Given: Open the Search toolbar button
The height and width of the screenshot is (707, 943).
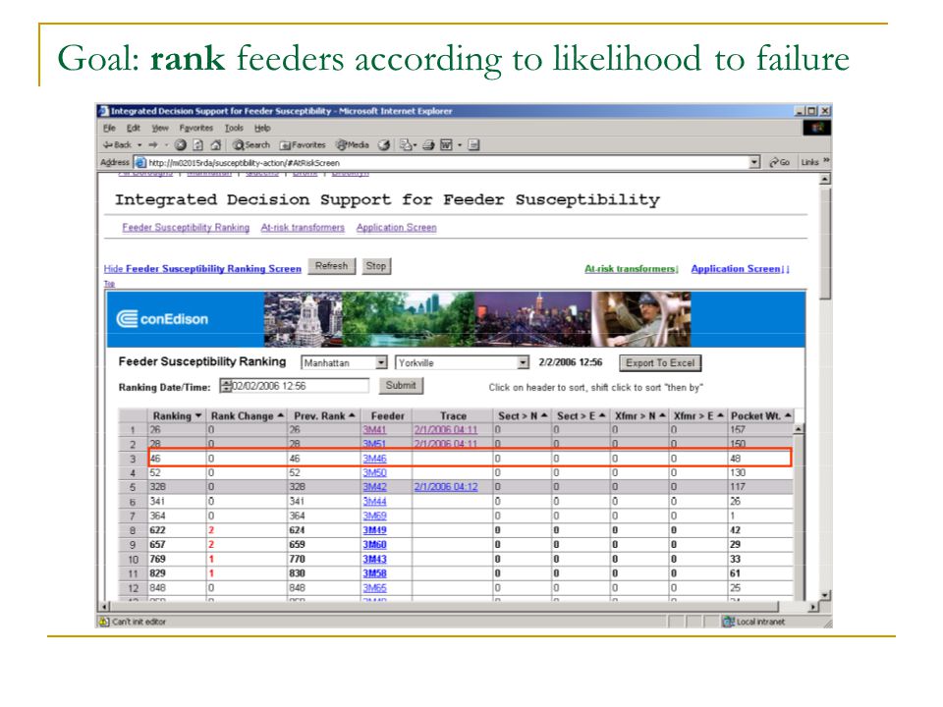Looking at the screenshot, I should click(x=251, y=145).
